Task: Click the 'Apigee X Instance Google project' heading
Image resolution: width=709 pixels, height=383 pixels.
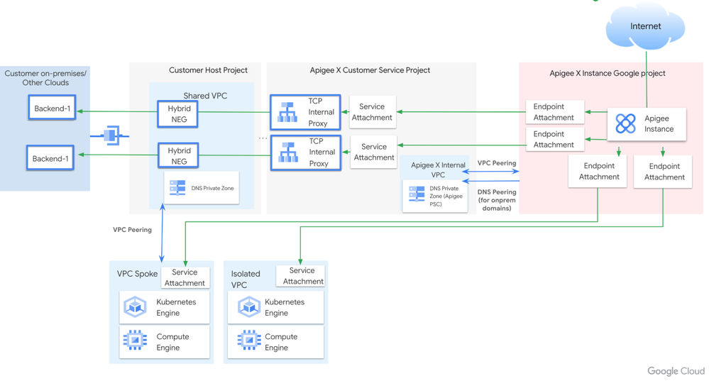Action: (608, 73)
